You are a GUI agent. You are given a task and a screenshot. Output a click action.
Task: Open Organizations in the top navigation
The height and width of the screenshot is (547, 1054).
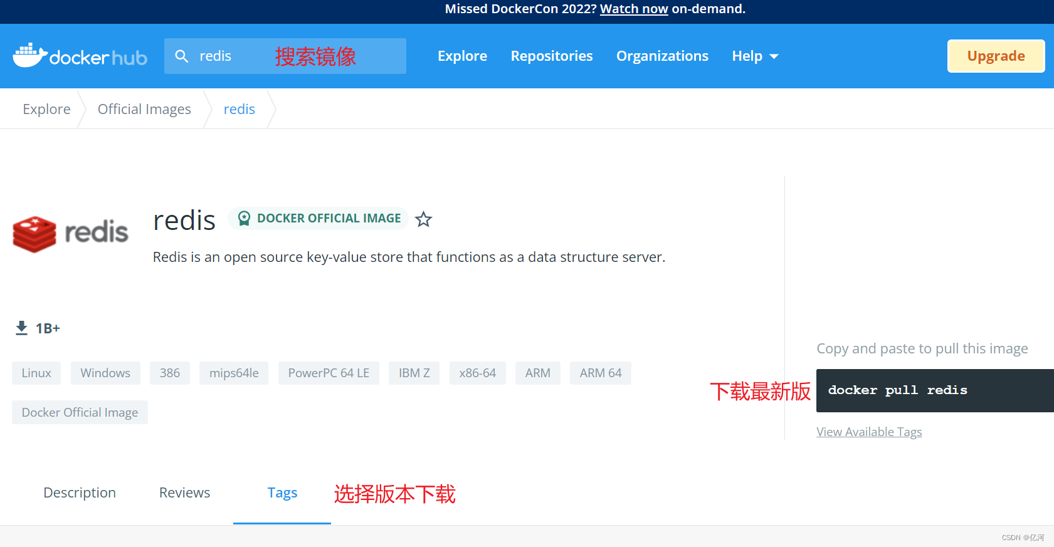tap(662, 56)
